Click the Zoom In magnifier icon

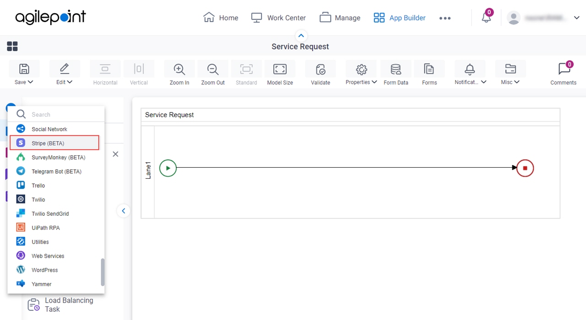pyautogui.click(x=179, y=69)
